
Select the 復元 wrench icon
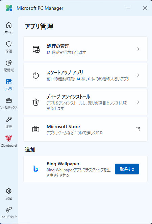pos(9,119)
